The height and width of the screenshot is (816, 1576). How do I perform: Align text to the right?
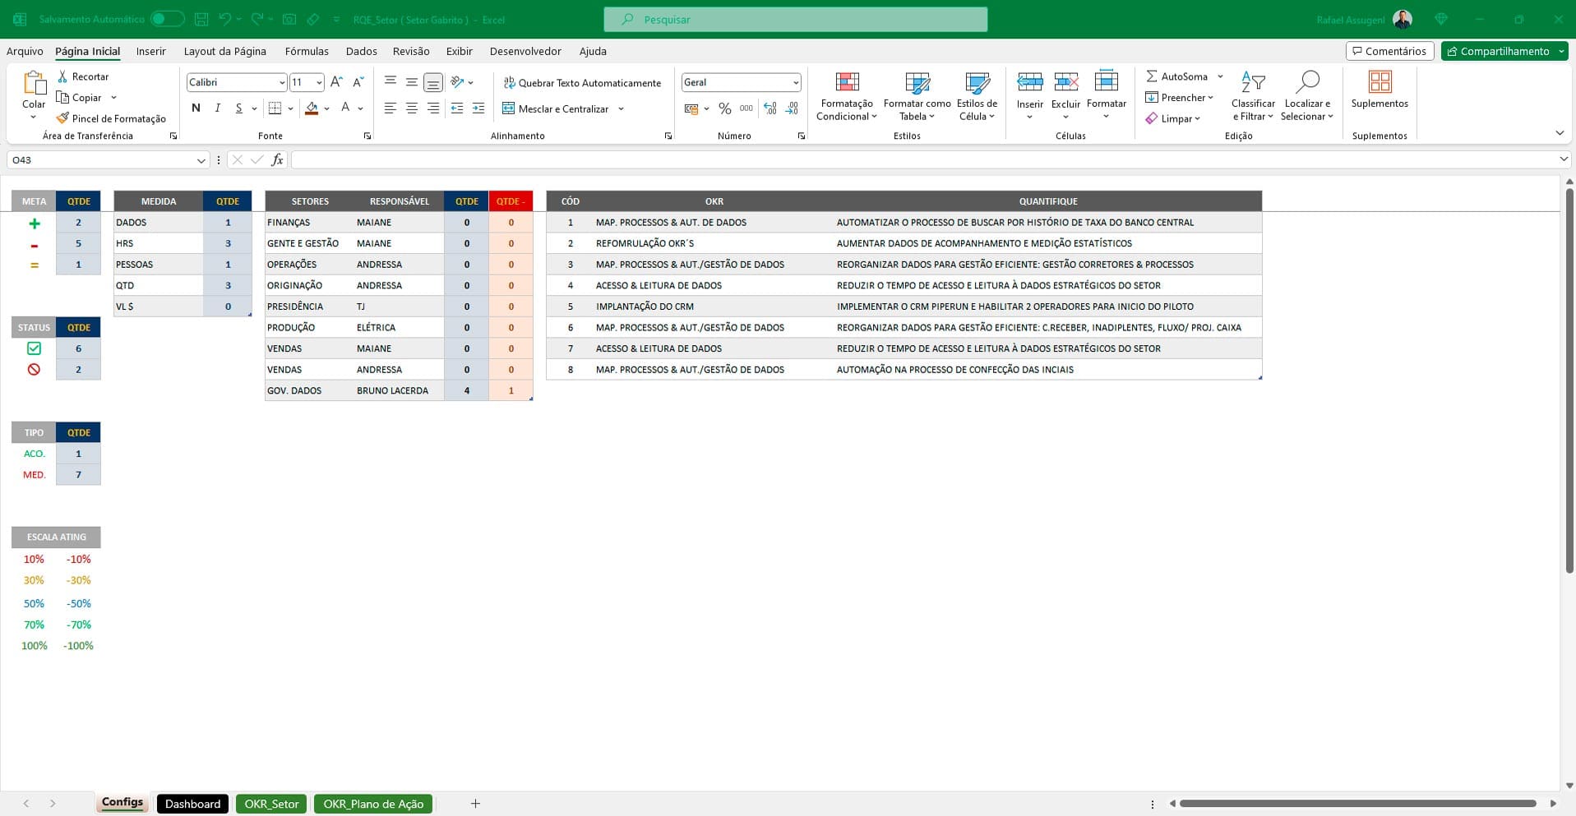click(x=432, y=108)
